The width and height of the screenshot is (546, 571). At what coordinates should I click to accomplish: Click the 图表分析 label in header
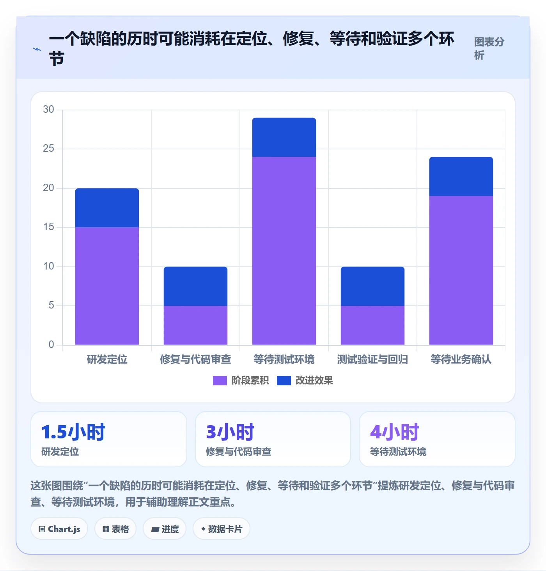[x=489, y=48]
